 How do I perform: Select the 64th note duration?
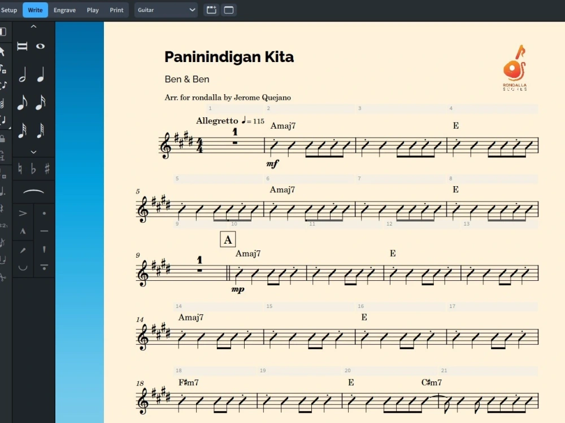pos(40,130)
